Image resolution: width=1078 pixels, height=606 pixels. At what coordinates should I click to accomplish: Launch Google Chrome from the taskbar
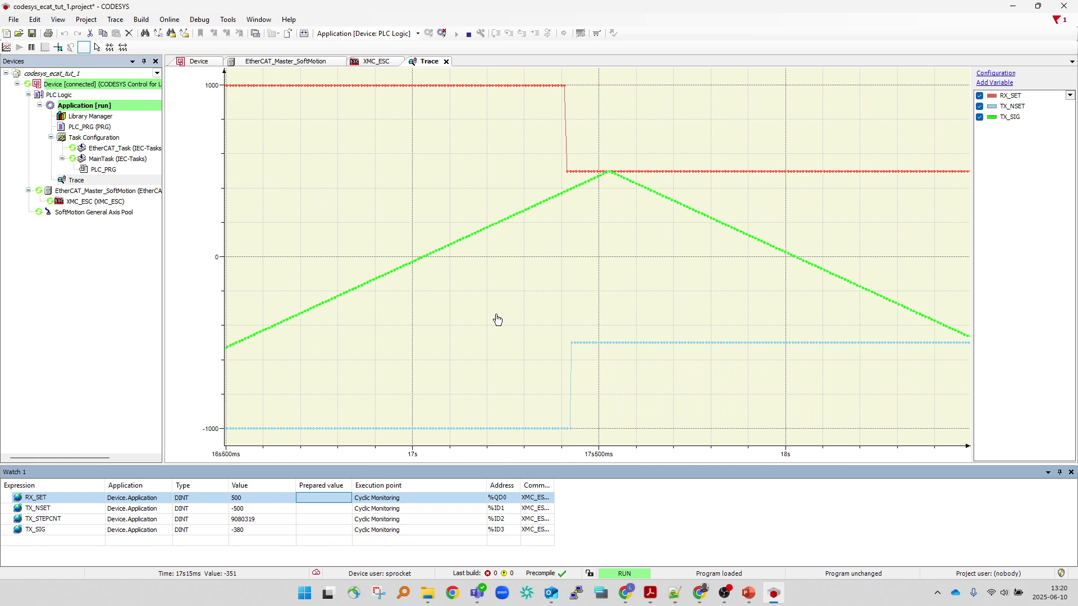click(x=453, y=593)
